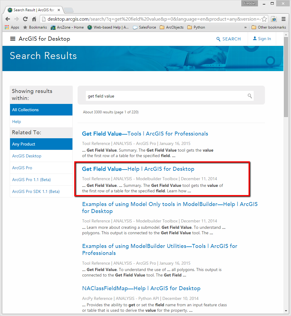291x316 pixels.
Task: Open the Bookmarks star shortcut
Action: click(x=35, y=27)
